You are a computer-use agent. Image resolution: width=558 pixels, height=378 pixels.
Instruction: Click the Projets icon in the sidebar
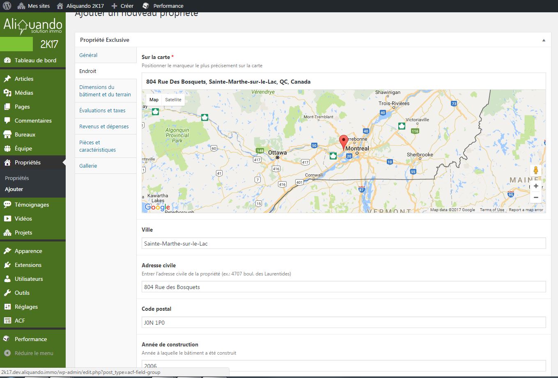[7, 232]
